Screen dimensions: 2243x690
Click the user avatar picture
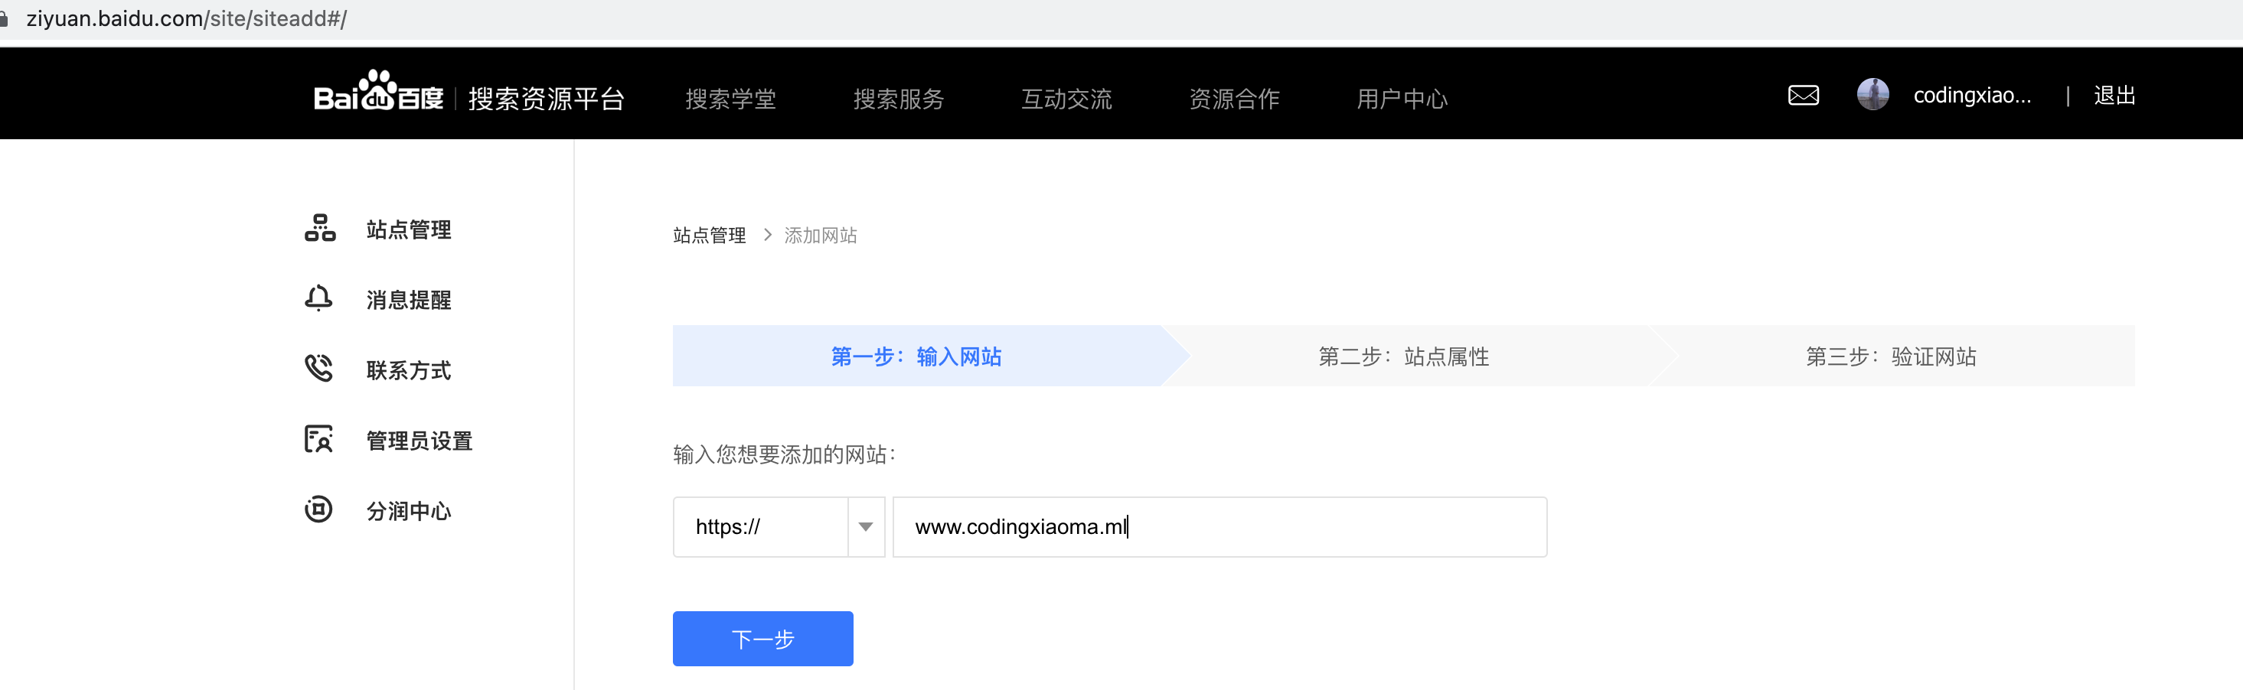tap(1872, 94)
